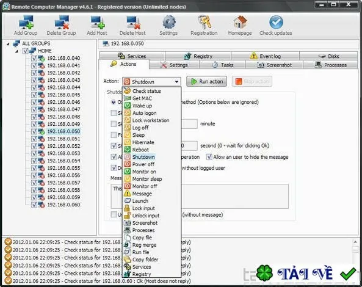Click the Run file action icon

coord(127,252)
